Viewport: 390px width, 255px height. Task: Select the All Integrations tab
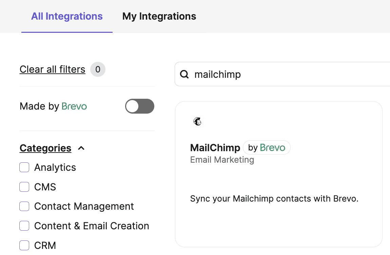tap(67, 16)
